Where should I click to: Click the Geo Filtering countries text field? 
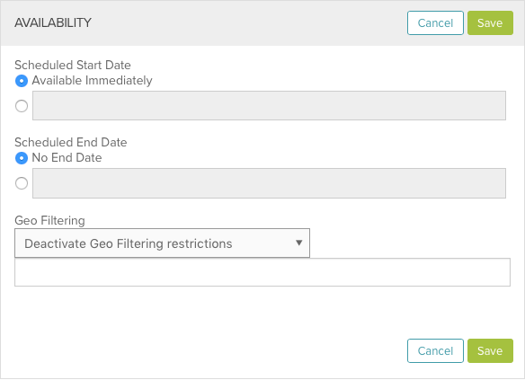[262, 272]
